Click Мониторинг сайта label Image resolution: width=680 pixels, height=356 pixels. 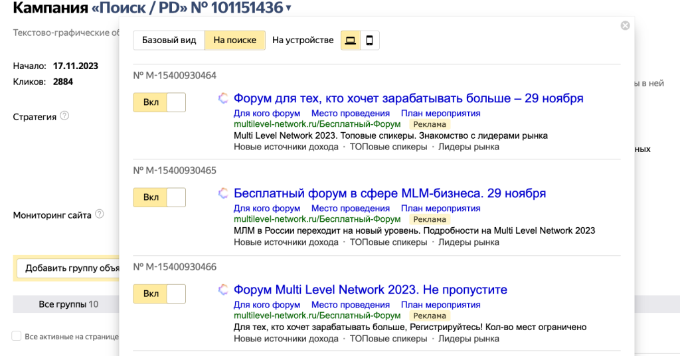click(x=52, y=215)
